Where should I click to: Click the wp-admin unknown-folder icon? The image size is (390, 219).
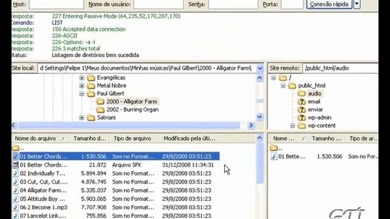(x=302, y=118)
